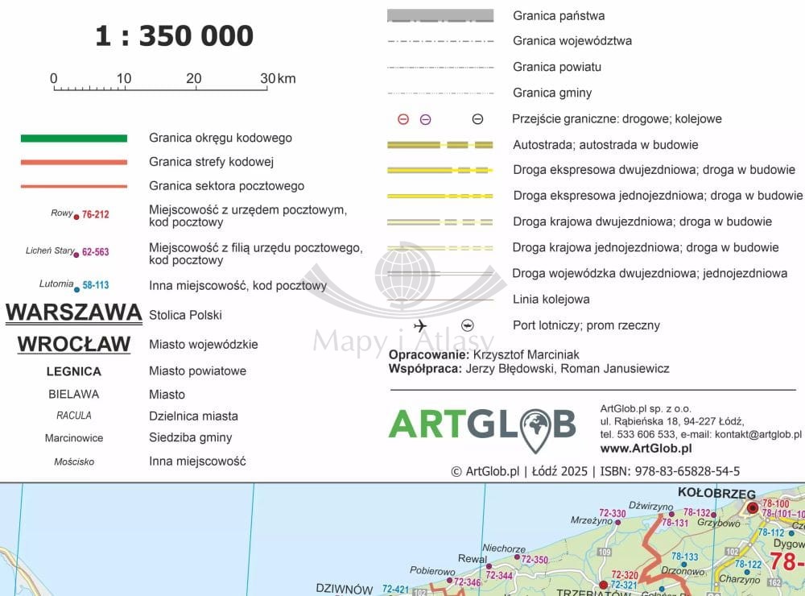Click the red Kołobrzeg city marker
Screen dimensions: 805x596
pos(753,508)
